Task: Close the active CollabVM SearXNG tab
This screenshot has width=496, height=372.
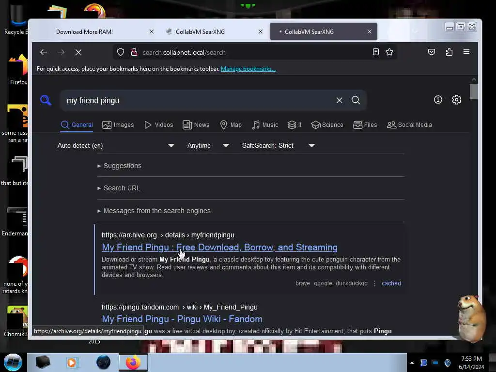Action: [x=370, y=31]
